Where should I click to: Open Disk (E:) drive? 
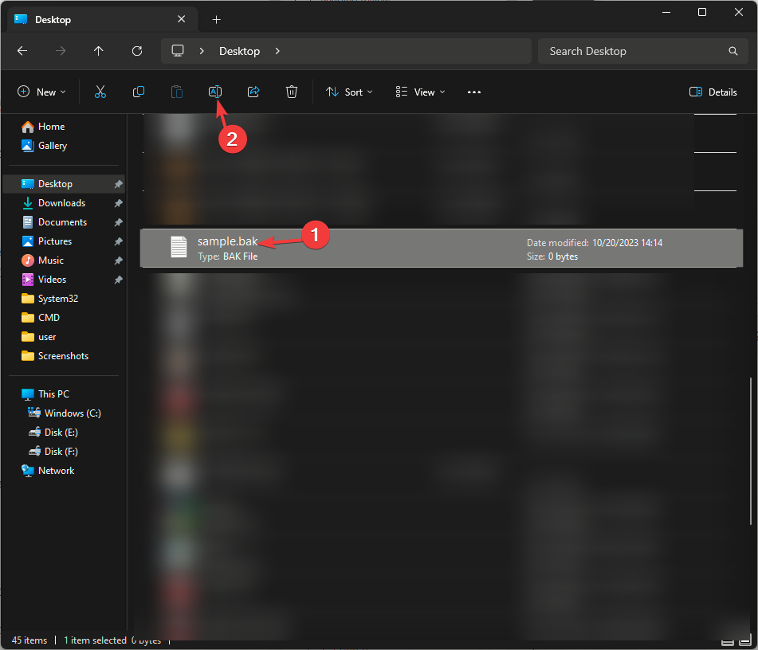(x=61, y=432)
